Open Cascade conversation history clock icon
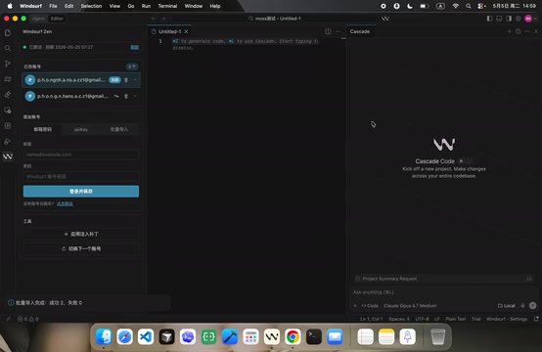Image resolution: width=542 pixels, height=352 pixels. [x=519, y=31]
